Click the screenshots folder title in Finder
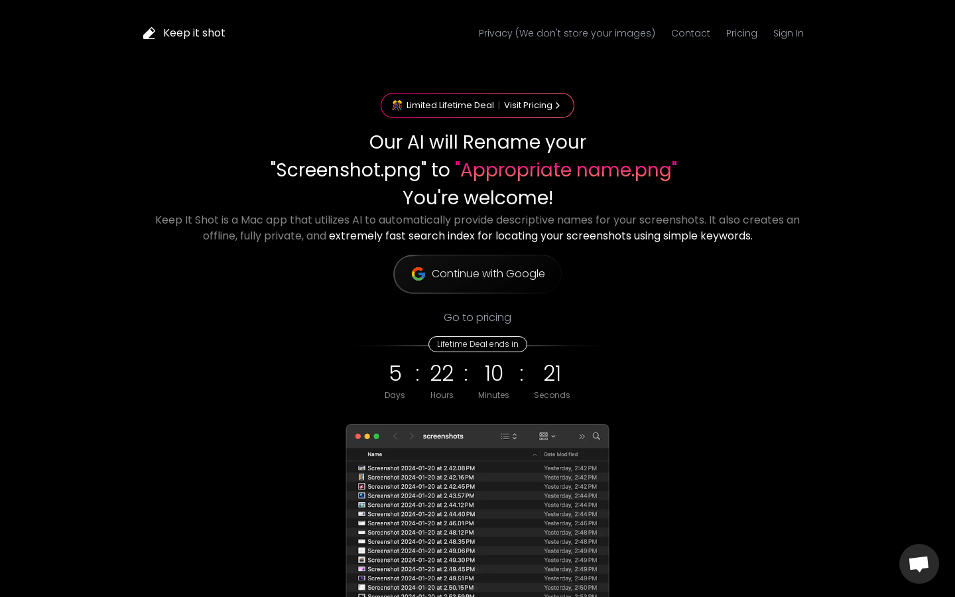955x597 pixels. [443, 436]
